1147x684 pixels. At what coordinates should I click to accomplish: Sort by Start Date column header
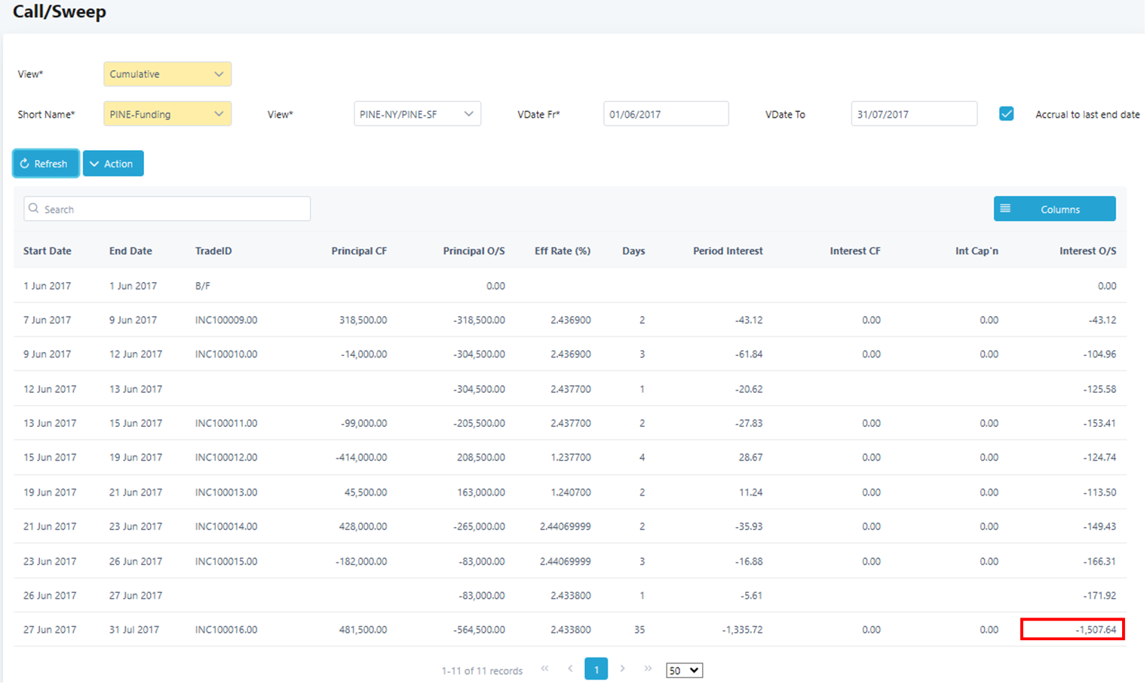coord(48,251)
